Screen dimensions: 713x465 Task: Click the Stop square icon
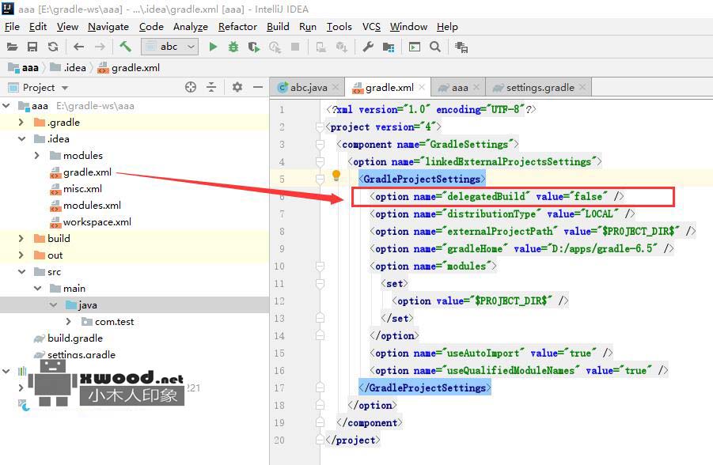(295, 47)
